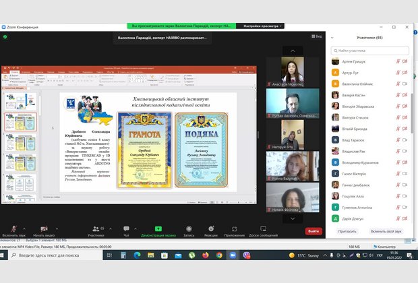
Task: Open Firefox from taskbar
Action: coord(206,255)
